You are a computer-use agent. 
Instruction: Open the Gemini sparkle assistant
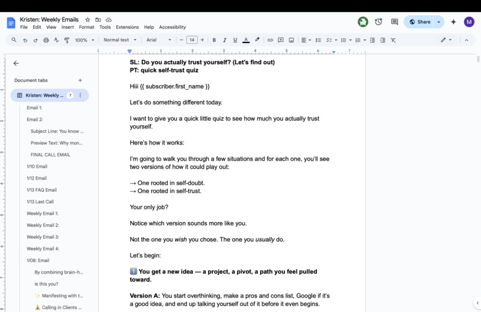453,22
